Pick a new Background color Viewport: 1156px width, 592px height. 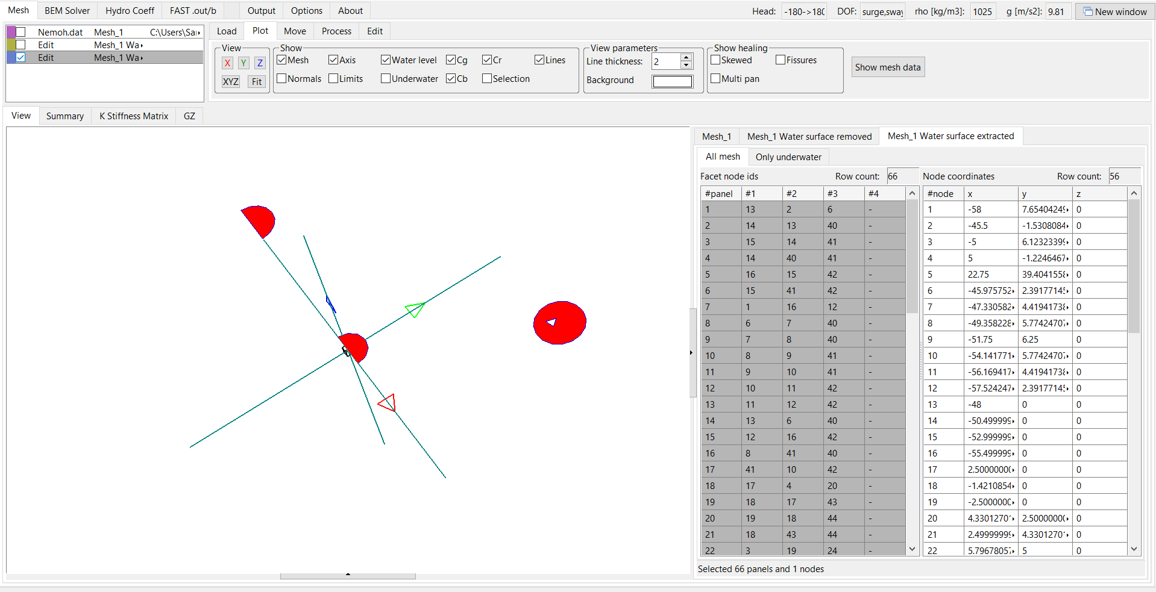671,81
